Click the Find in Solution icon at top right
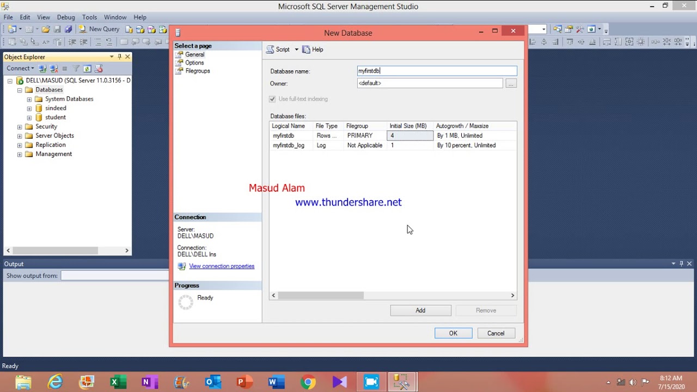Viewport: 697px width, 392px height. [558, 29]
